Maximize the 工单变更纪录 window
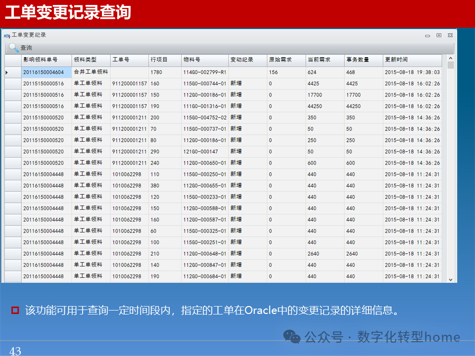Screen dimensions: 475x356 point(439,35)
